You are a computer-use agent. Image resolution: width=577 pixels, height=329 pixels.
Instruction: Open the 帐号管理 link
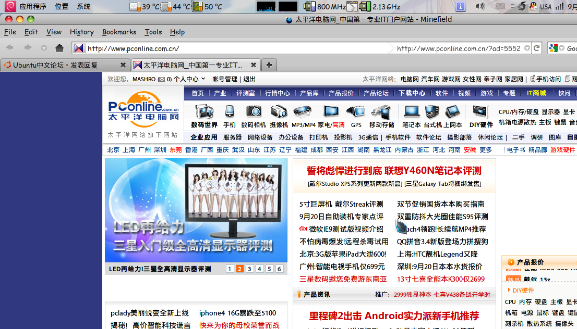point(225,79)
